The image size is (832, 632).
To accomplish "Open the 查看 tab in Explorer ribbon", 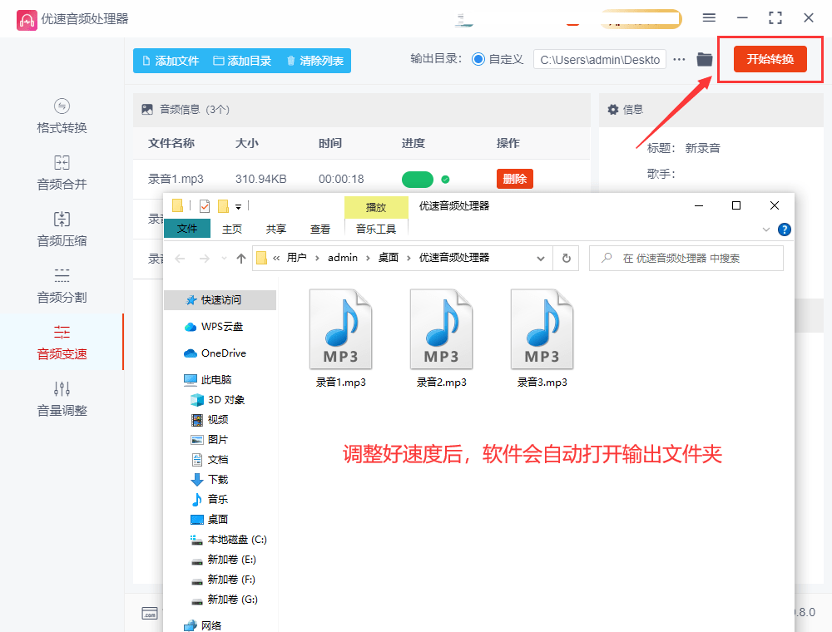I will coord(320,229).
